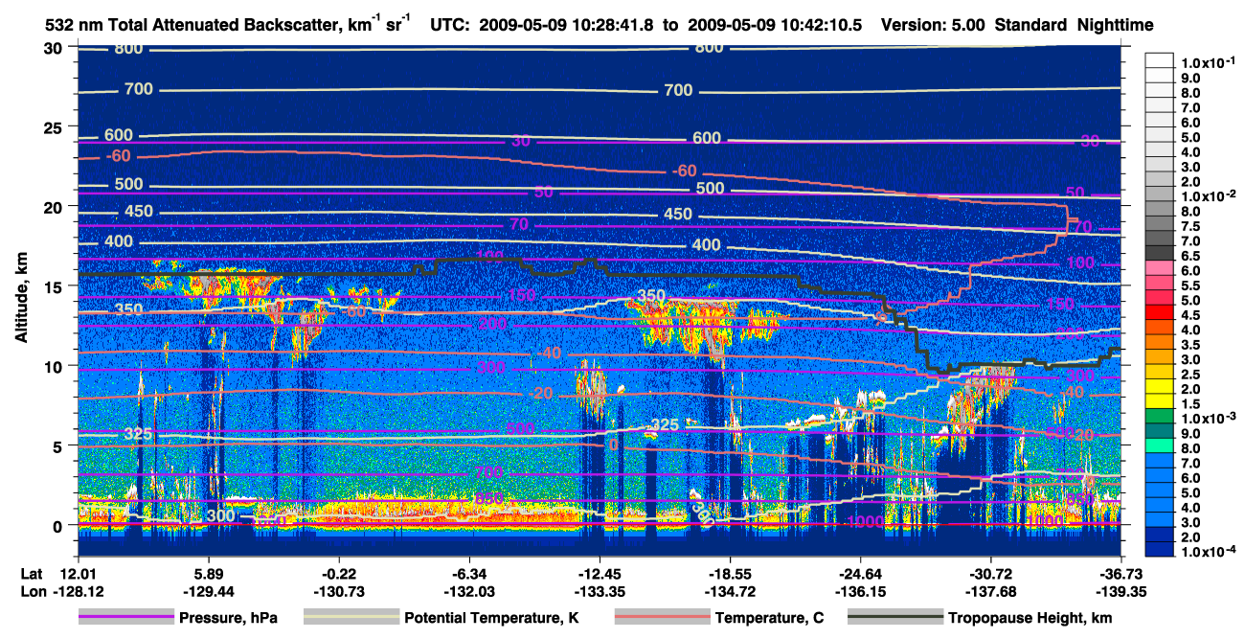Image resolution: width=1245 pixels, height=639 pixels.
Task: Click the 'Nighttime' word in title
Action: tap(1114, 25)
